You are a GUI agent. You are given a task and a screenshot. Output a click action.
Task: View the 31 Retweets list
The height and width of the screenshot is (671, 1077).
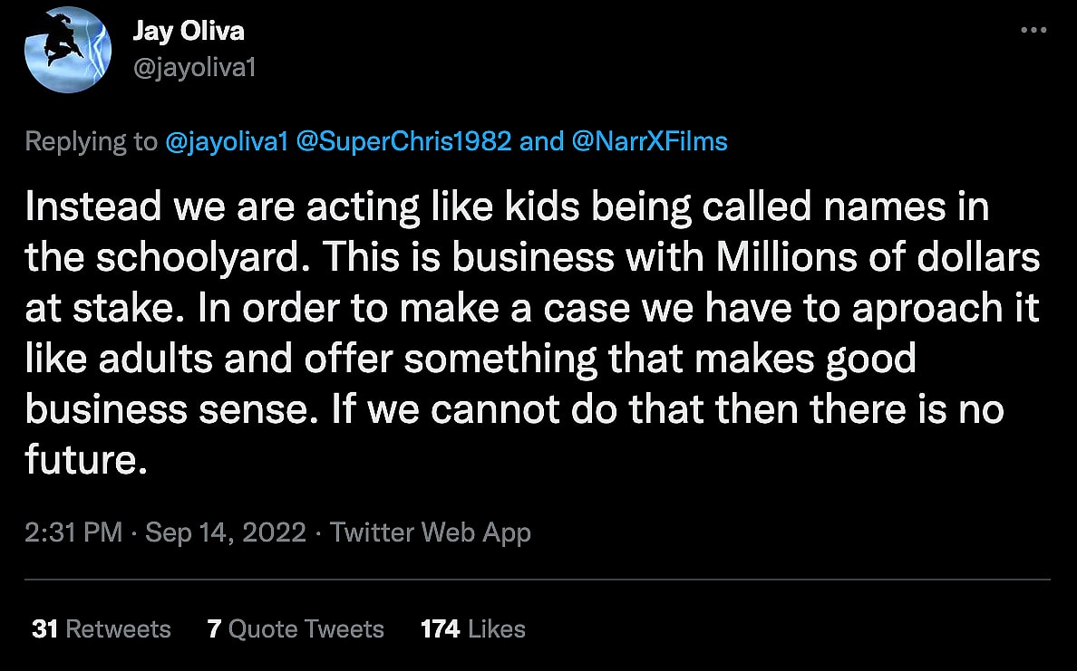tap(101, 628)
